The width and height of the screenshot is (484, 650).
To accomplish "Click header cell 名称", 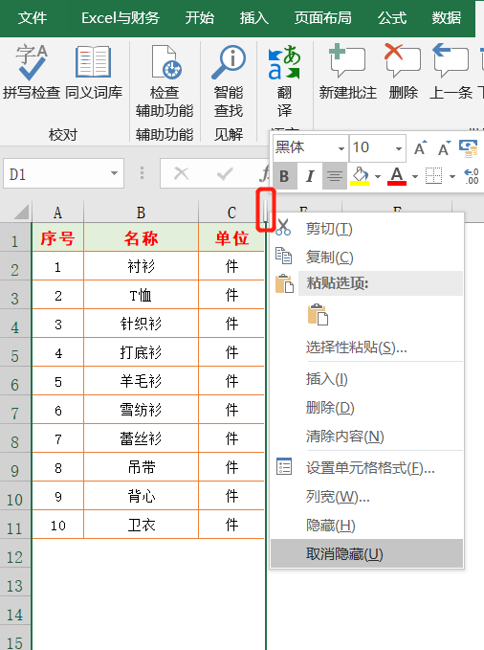I will point(141,238).
